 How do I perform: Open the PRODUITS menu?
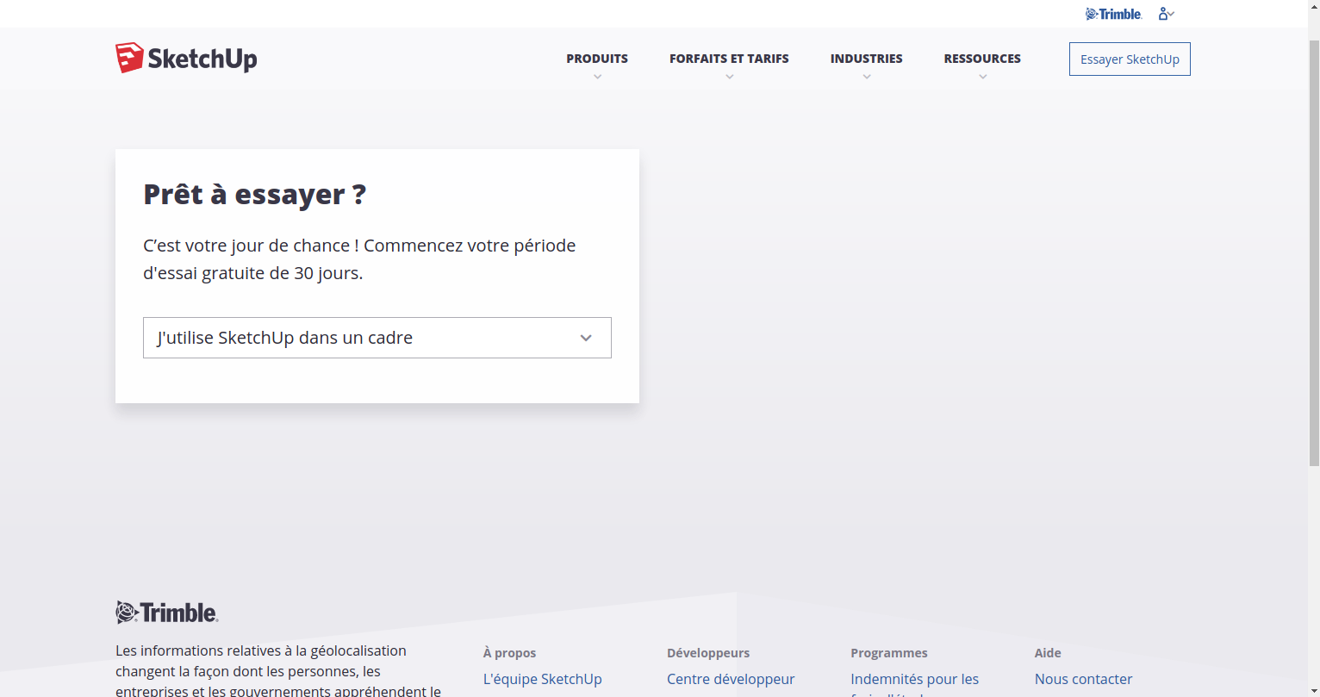pos(597,59)
